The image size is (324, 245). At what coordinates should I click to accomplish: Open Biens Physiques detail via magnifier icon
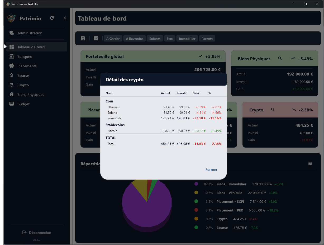click(280, 58)
